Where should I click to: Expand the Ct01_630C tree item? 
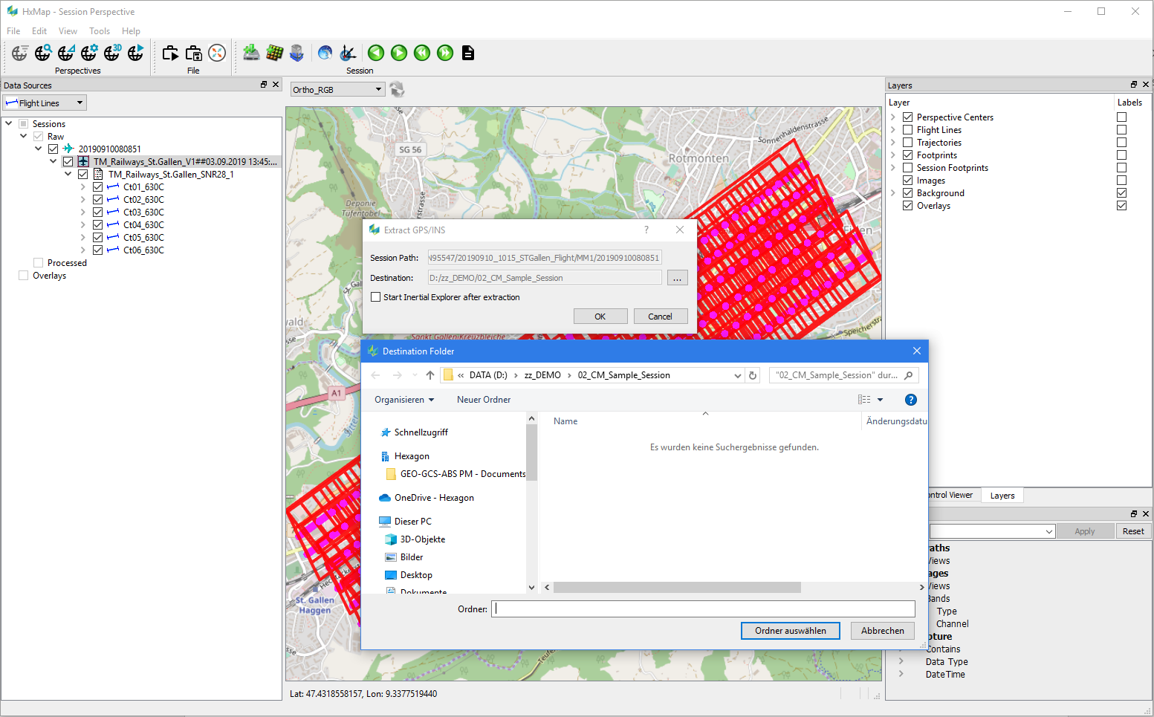(83, 187)
